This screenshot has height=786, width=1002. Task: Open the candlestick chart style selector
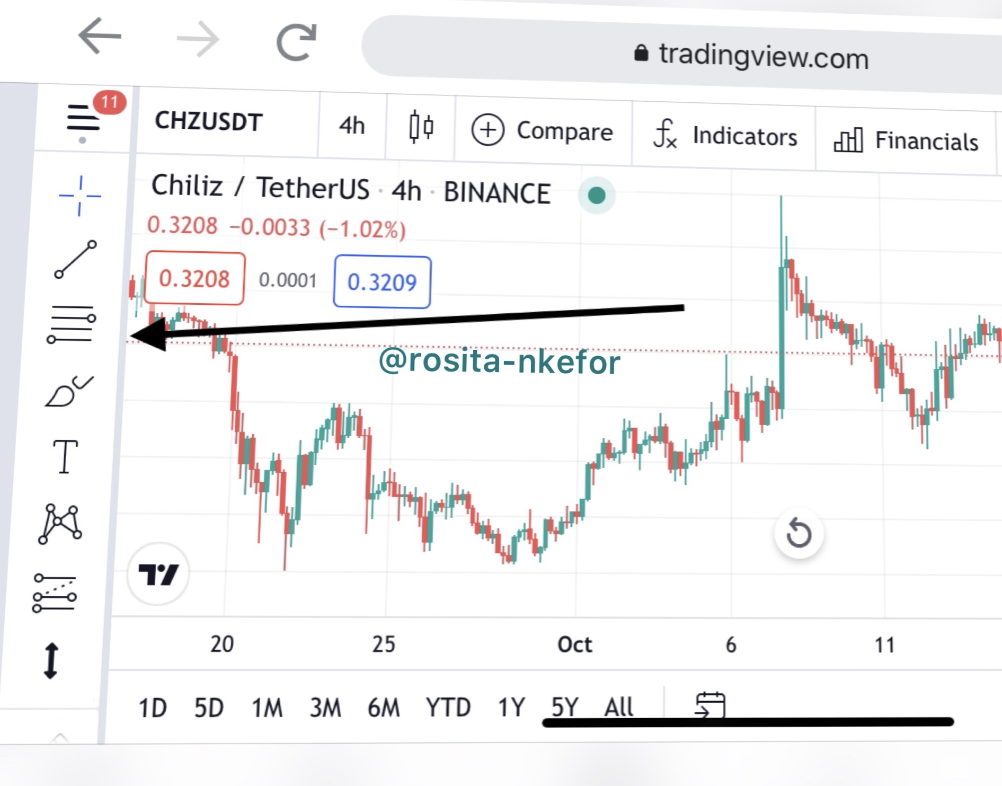421,127
